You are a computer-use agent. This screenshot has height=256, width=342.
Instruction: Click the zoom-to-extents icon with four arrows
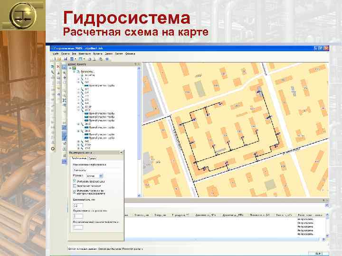click(x=64, y=100)
